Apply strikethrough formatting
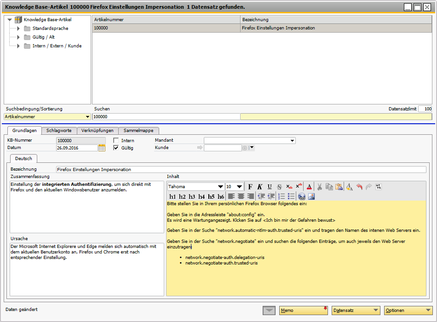This screenshot has height=322, width=437. click(279, 186)
